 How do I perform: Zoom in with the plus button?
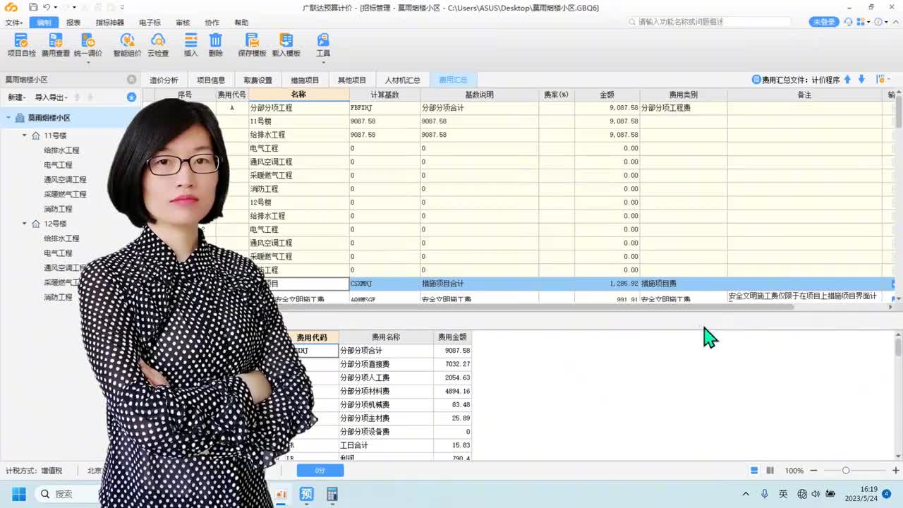(x=896, y=471)
